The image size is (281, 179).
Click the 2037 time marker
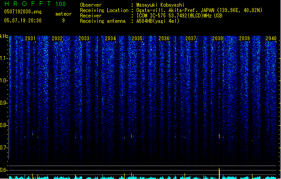(191, 38)
